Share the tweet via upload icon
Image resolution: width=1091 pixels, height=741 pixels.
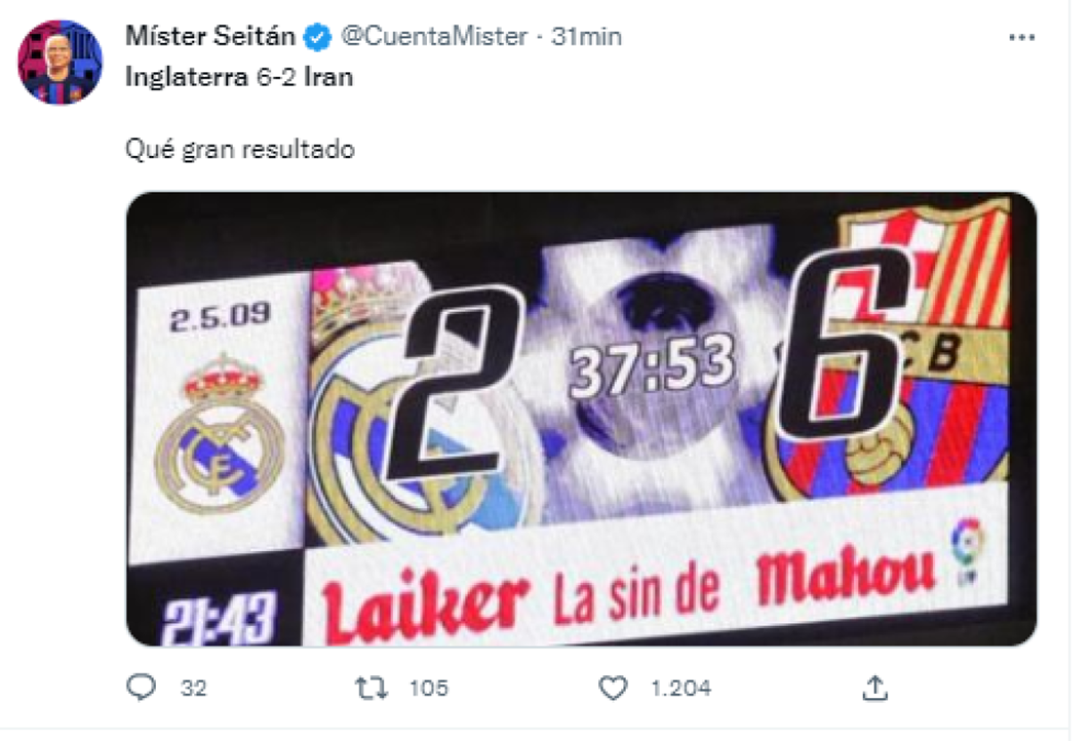point(875,687)
